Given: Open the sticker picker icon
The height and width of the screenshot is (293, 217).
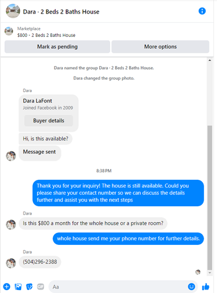Looking at the screenshot, I should [x=29, y=287].
